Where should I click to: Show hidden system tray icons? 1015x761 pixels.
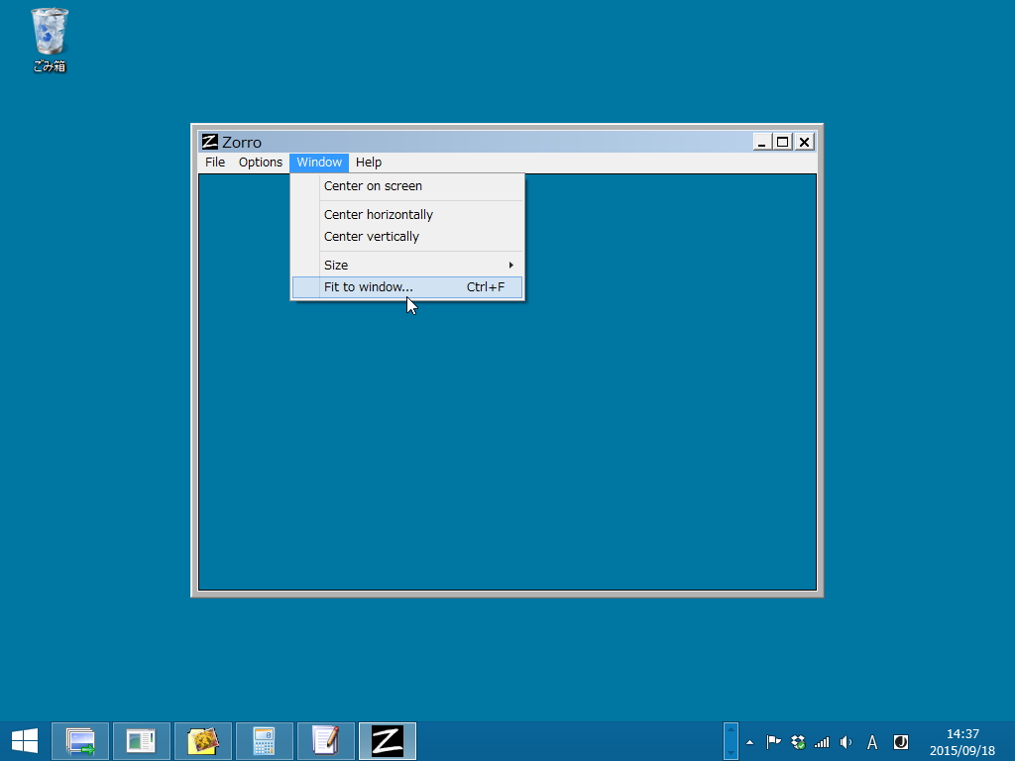pos(749,742)
